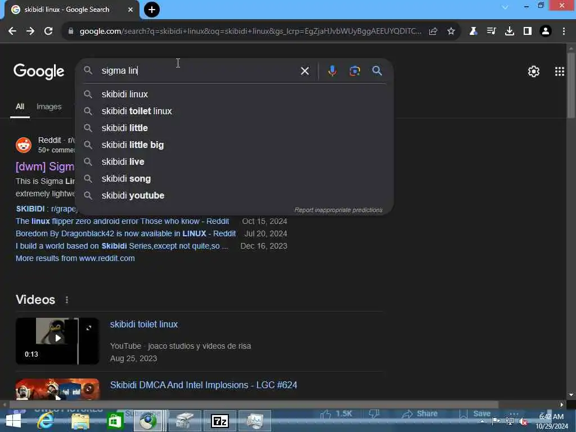576x432 pixels.
Task: Select the 'skibidi live' suggestion
Action: (235, 162)
